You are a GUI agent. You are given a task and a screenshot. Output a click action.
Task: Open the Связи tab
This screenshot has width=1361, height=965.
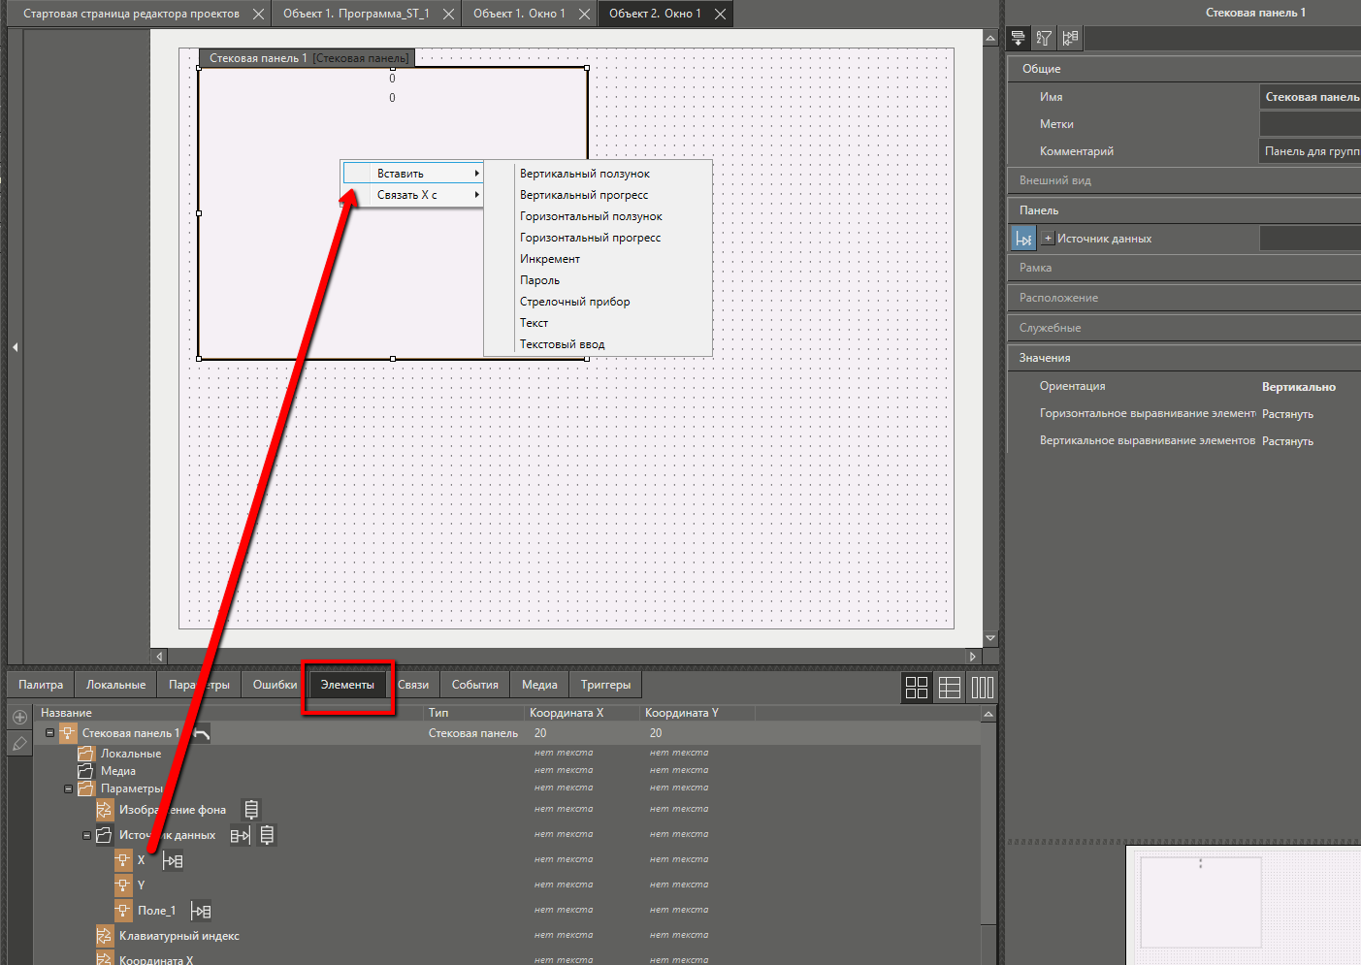413,685
